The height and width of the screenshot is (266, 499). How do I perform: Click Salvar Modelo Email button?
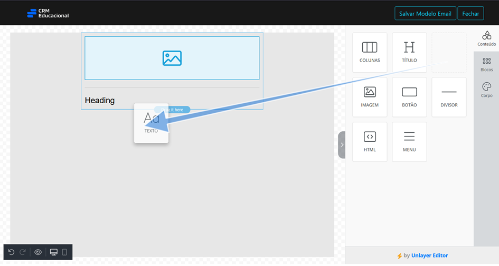pos(425,13)
